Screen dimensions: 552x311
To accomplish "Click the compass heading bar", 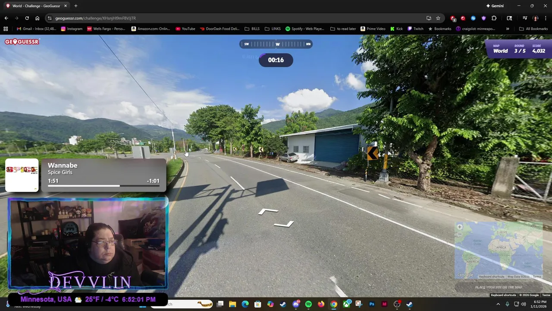I will click(x=276, y=44).
